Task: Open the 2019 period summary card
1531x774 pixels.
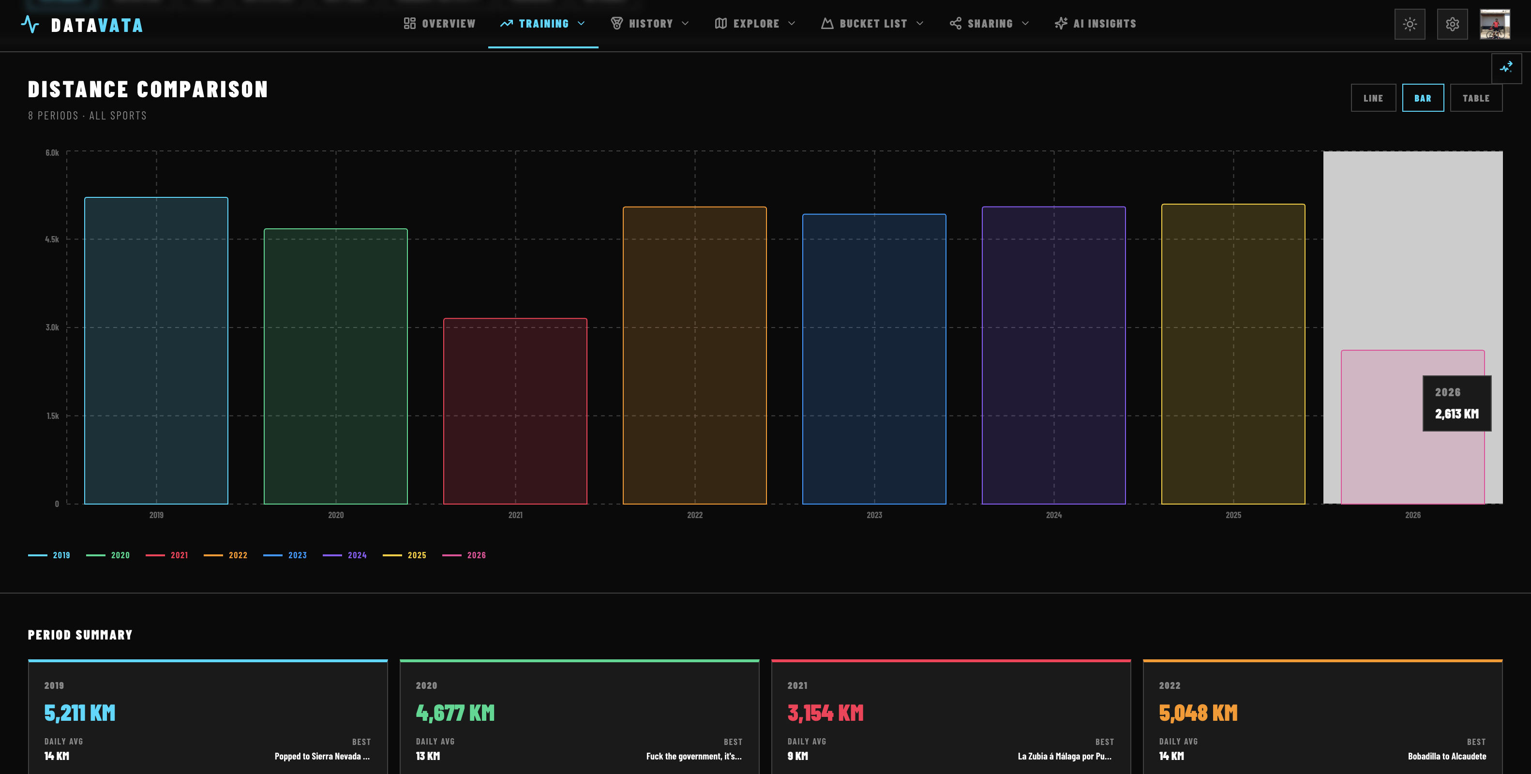Action: 208,716
